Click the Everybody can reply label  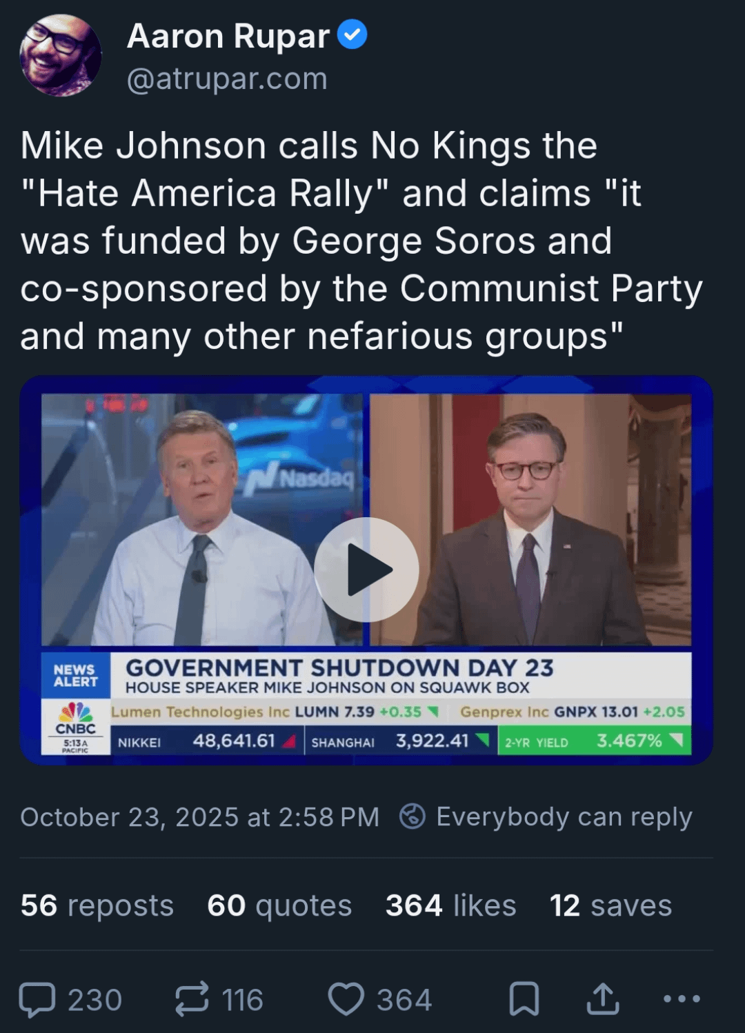[564, 817]
